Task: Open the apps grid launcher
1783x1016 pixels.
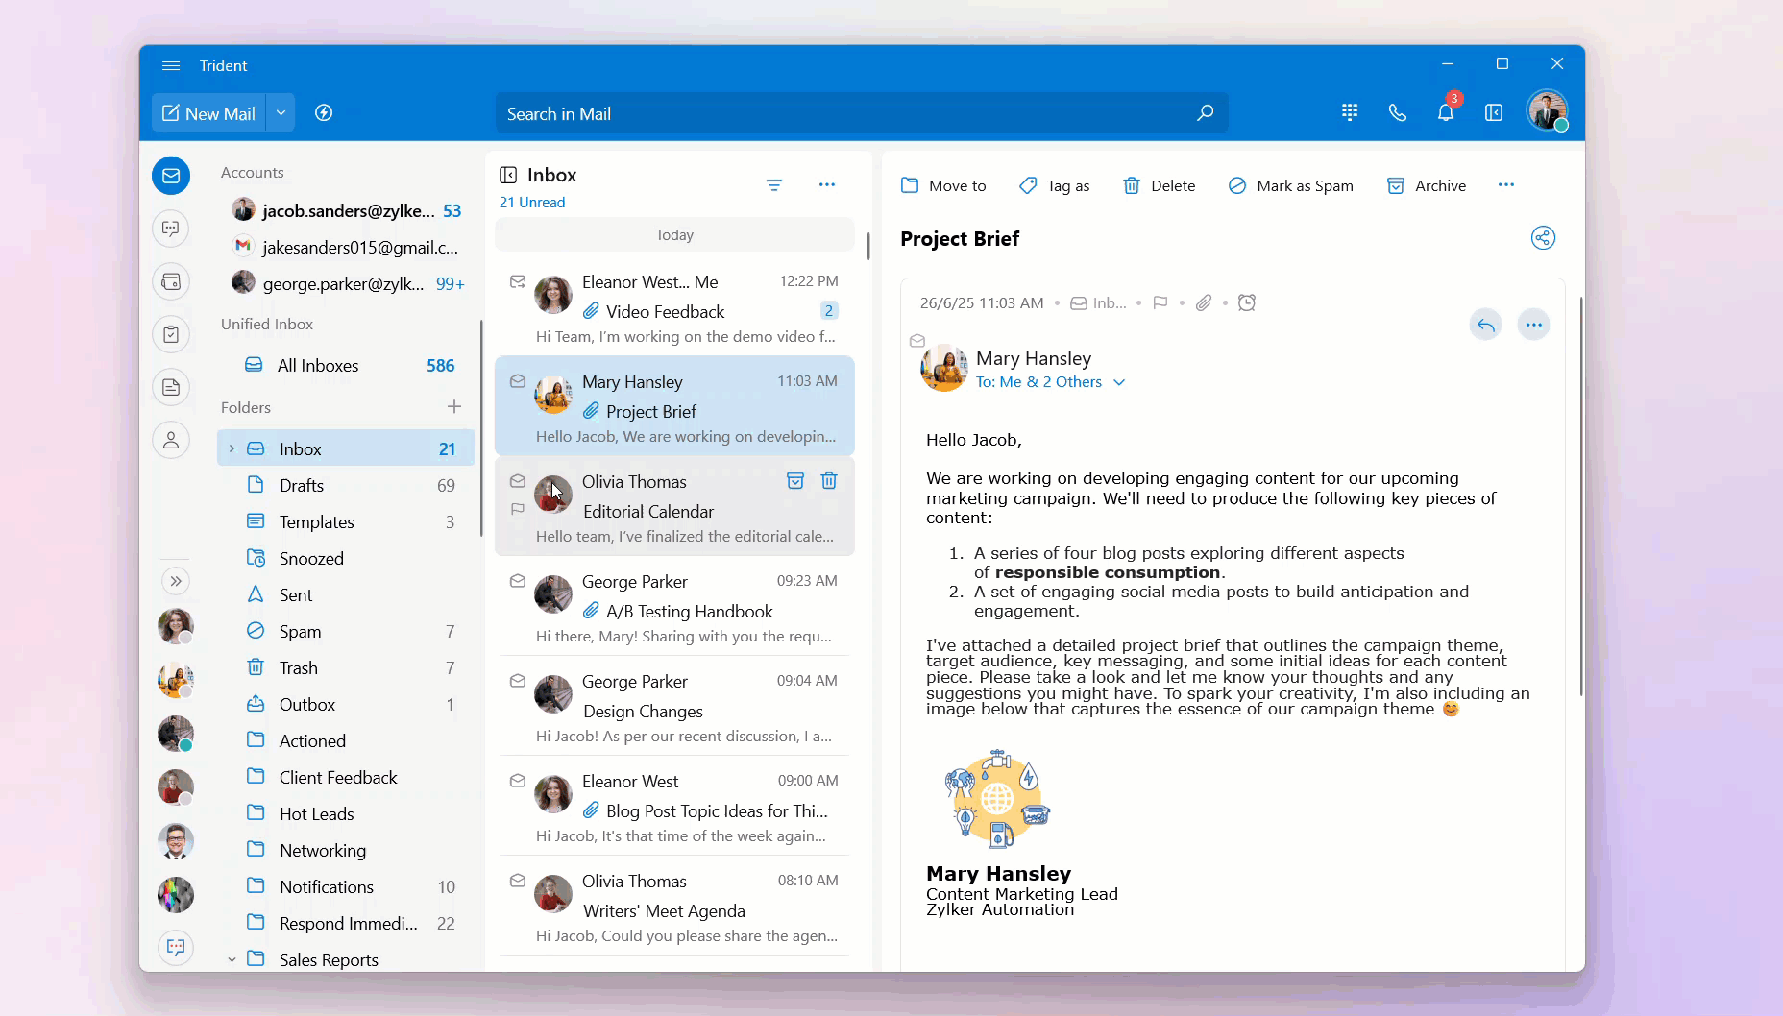Action: tap(1350, 112)
